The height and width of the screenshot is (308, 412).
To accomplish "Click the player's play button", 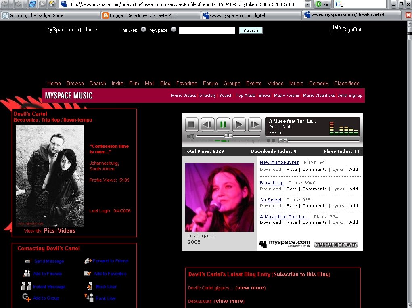I will [239, 124].
